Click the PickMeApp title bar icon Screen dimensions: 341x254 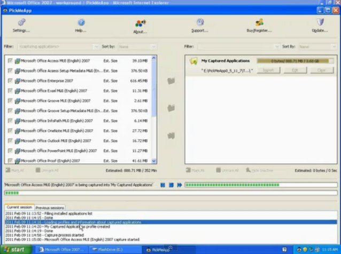tap(5, 11)
